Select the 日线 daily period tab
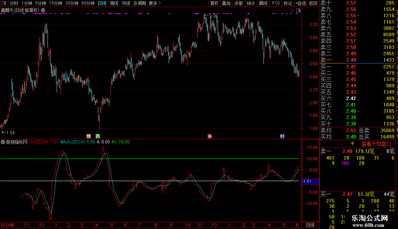 pos(102,3)
